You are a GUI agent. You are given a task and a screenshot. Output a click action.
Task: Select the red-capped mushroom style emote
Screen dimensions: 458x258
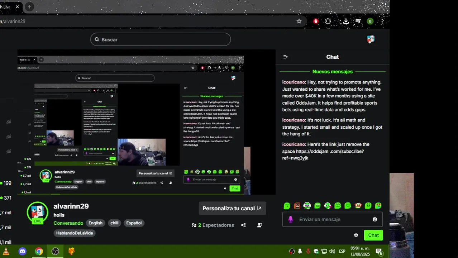[x=358, y=206]
